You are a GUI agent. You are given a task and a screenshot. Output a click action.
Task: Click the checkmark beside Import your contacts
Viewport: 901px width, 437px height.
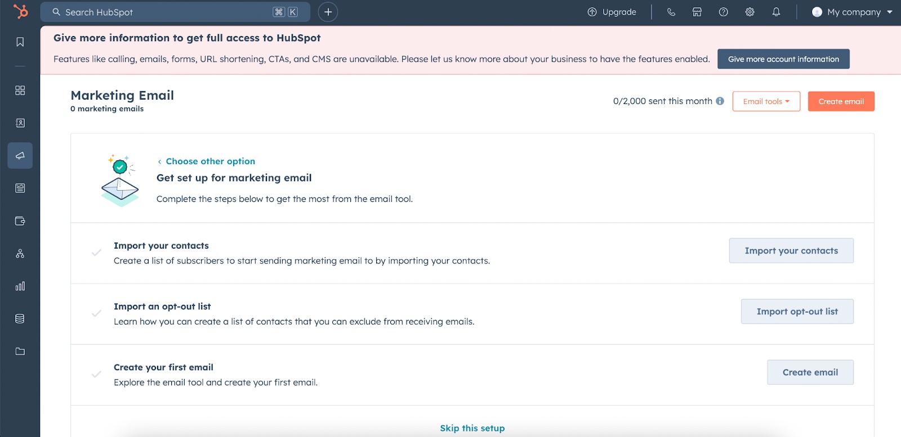click(96, 253)
